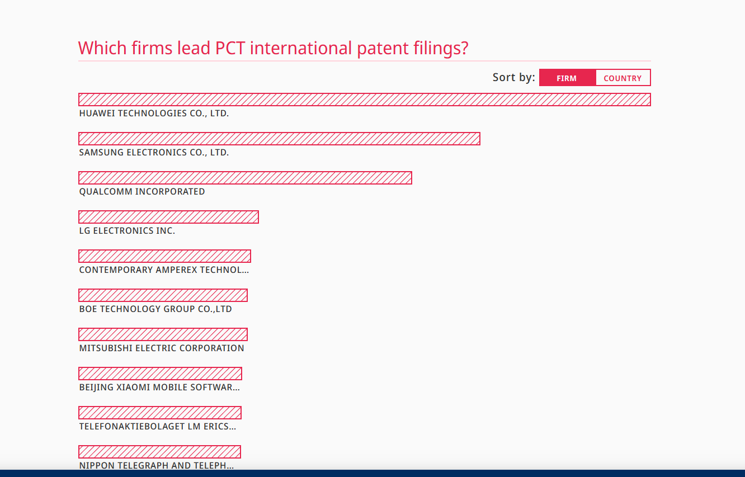Click the truncated Contemporary Amperex label
Screen dimensions: 745x477
click(x=164, y=270)
